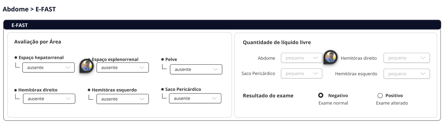Click the avatar next to Abdome dropdown
This screenshot has width=445, height=126.
pos(330,57)
